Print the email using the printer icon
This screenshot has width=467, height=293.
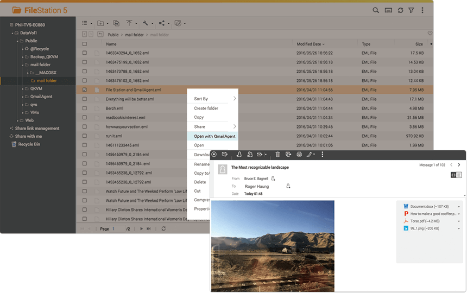coord(299,155)
